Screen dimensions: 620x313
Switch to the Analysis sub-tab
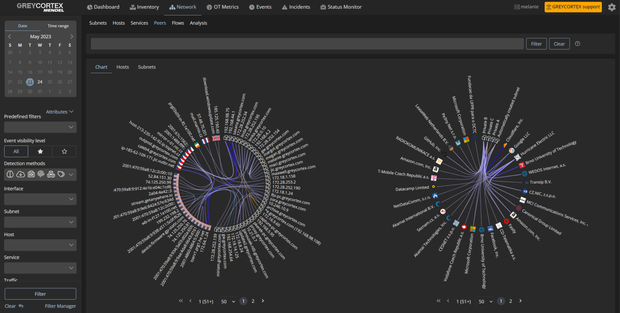[198, 23]
